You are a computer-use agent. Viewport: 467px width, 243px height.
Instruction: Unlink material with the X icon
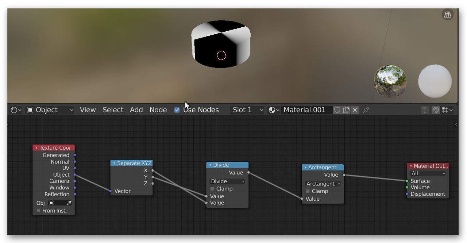click(x=355, y=110)
